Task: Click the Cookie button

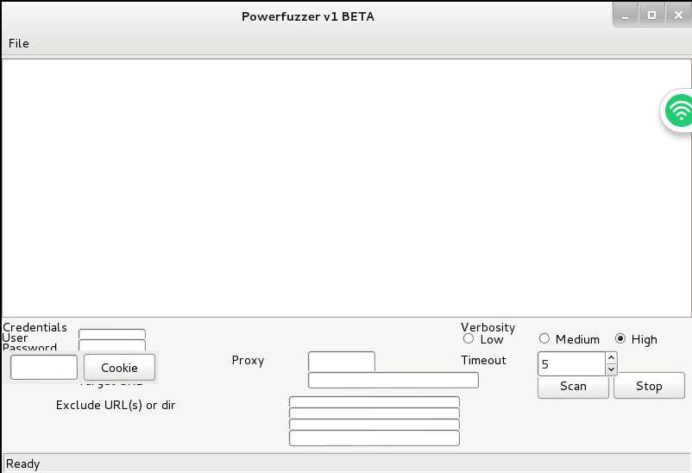Action: [119, 368]
